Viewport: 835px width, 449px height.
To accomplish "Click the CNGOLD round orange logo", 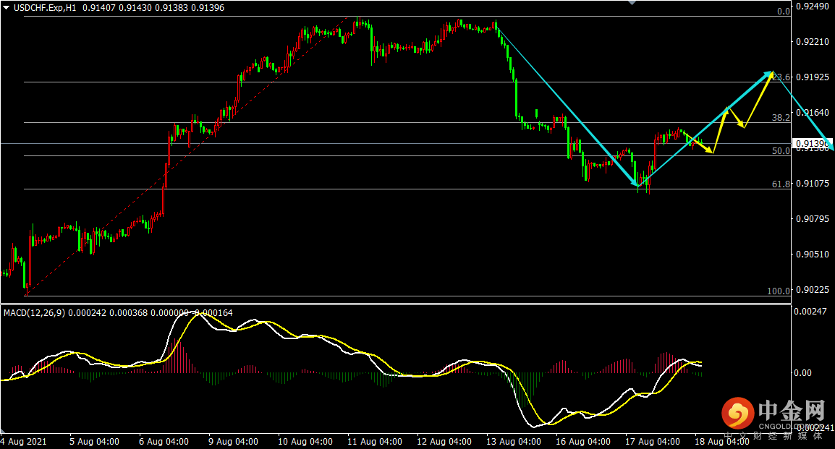I will tap(737, 414).
